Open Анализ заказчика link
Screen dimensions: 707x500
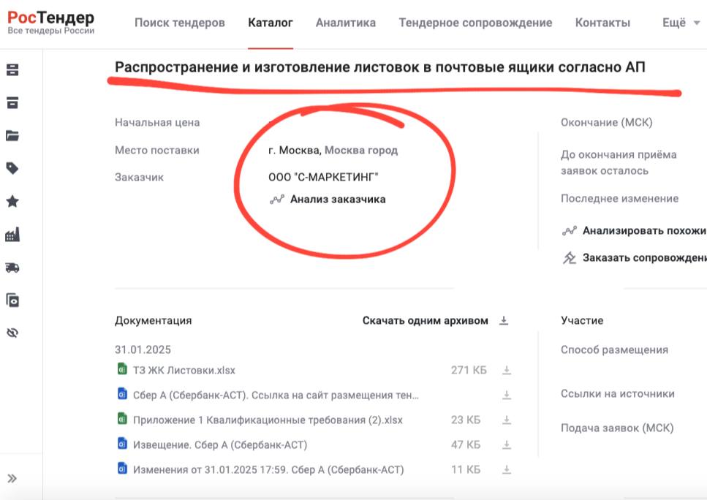coord(337,199)
